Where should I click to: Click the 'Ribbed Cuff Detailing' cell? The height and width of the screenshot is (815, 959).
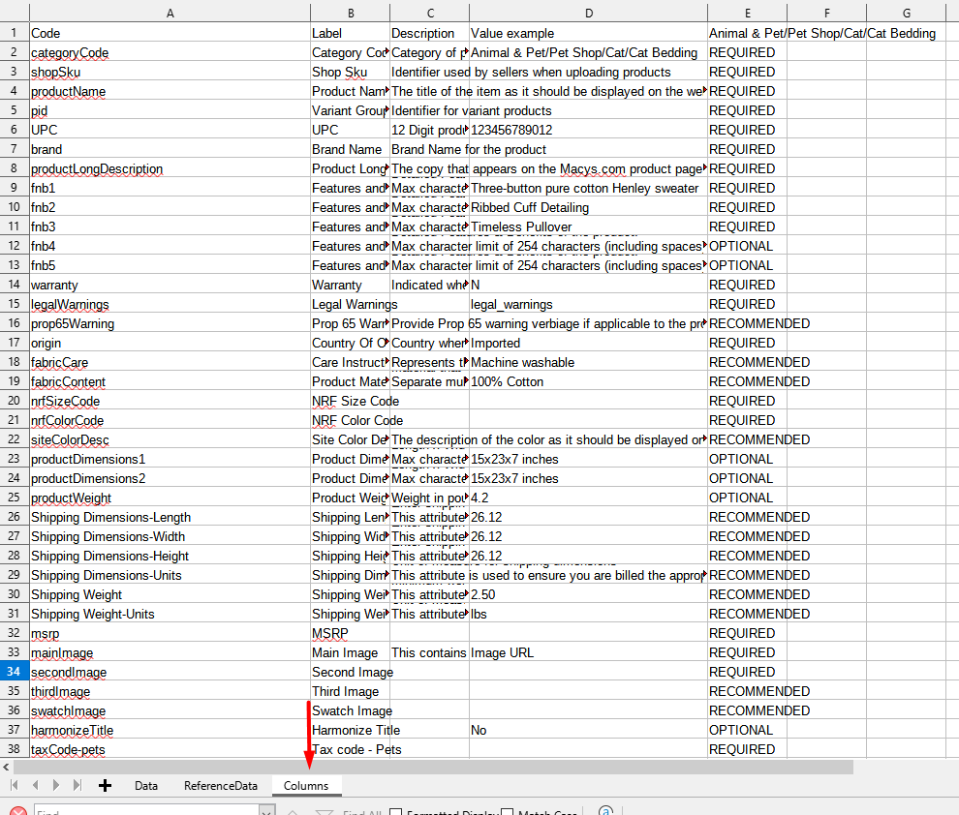(x=588, y=207)
